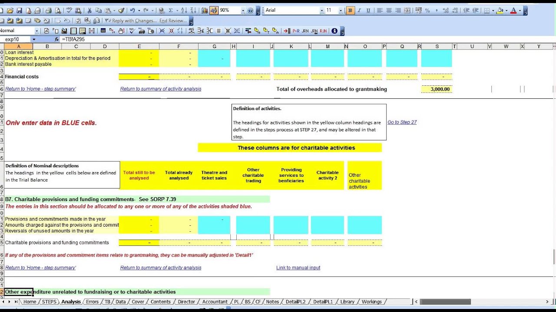This screenshot has height=312, width=556.
Task: Increase cell indent
Action: click(475, 10)
